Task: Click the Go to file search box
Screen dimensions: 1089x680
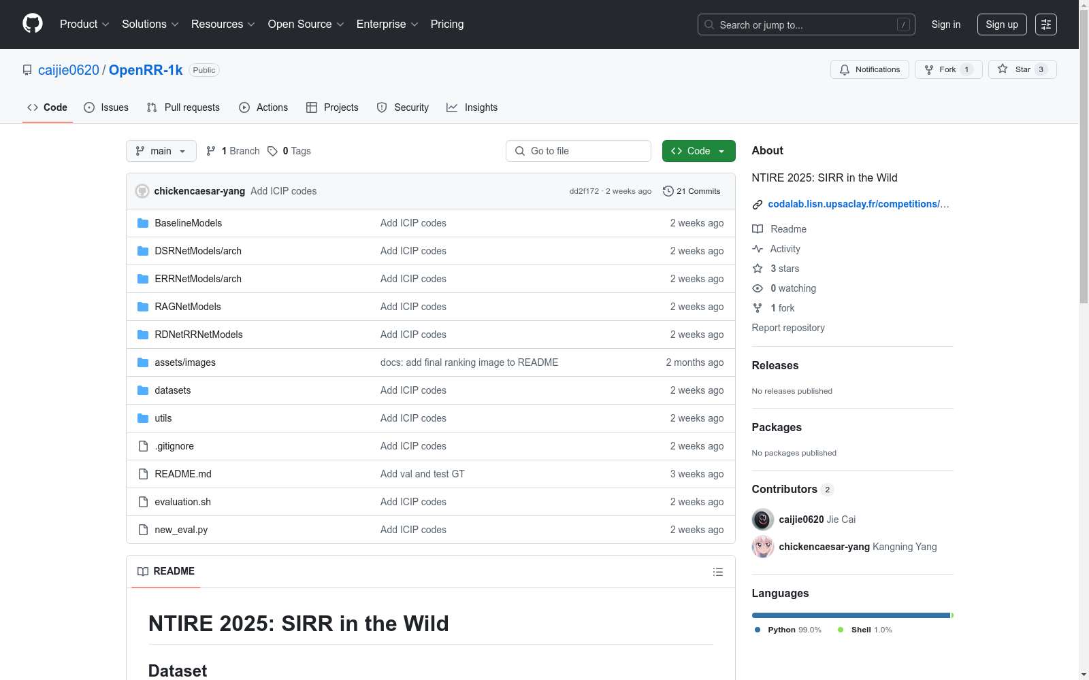Action: (579, 151)
